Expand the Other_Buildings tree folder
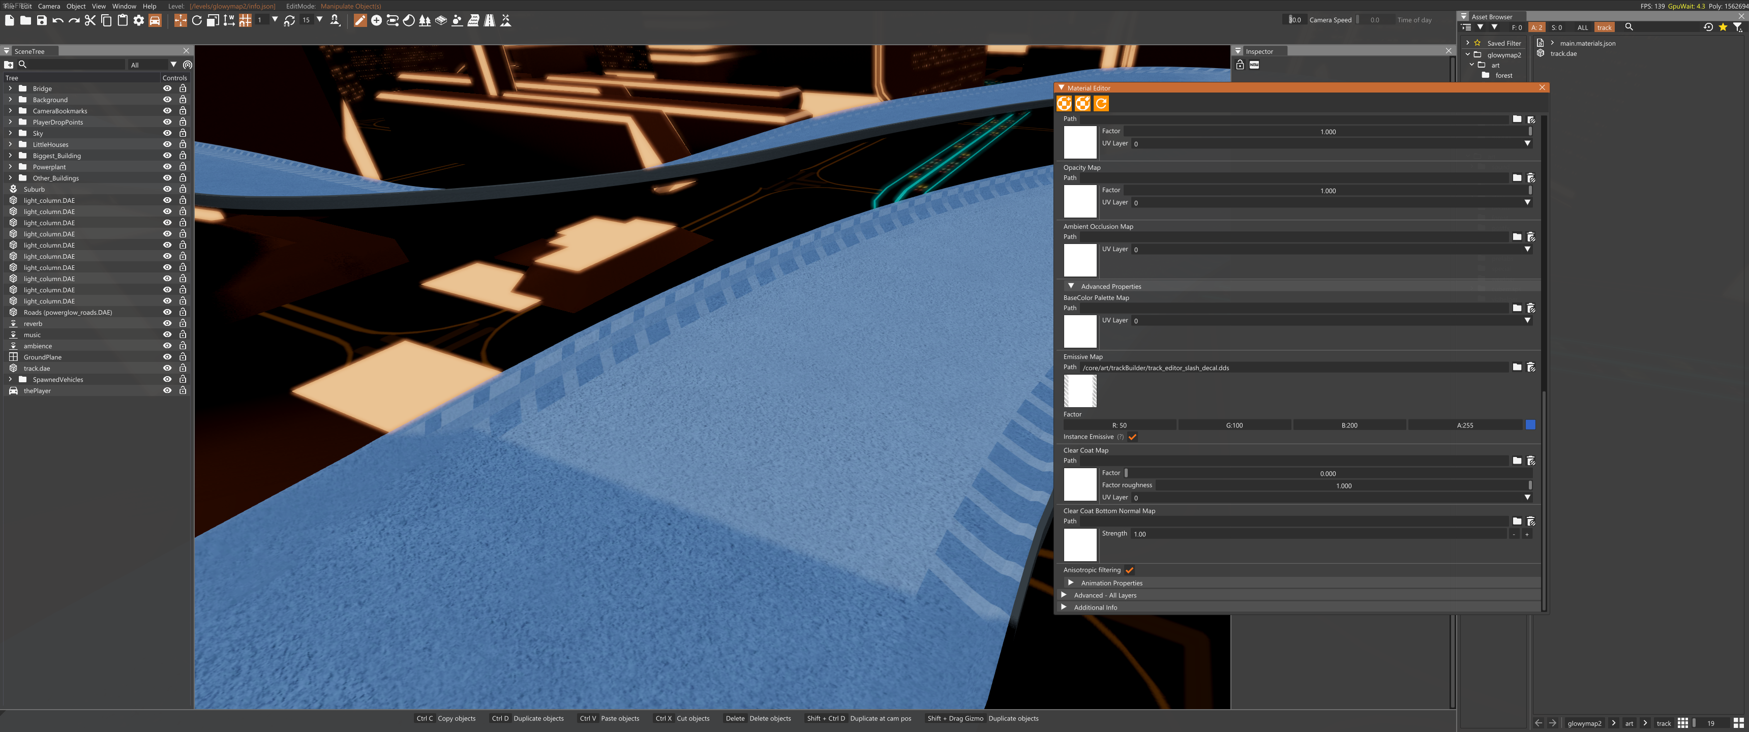 10,178
